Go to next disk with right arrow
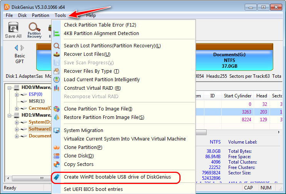Screen dimensions: 286x194 pos(22,48)
